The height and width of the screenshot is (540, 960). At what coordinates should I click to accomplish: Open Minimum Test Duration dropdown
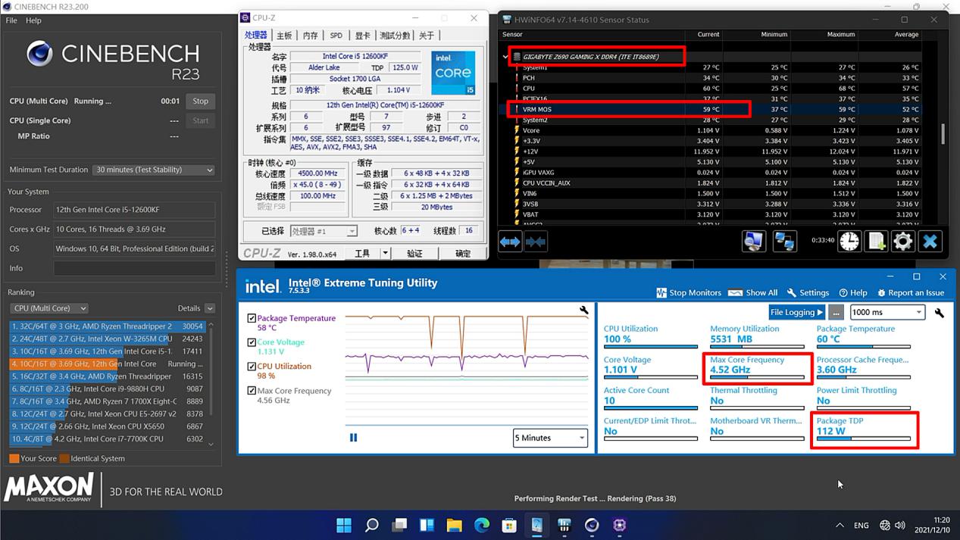[x=153, y=170]
